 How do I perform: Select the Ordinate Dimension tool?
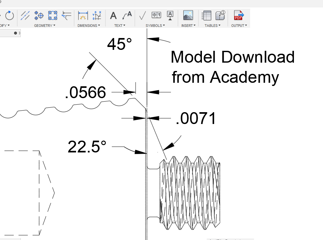click(x=96, y=15)
